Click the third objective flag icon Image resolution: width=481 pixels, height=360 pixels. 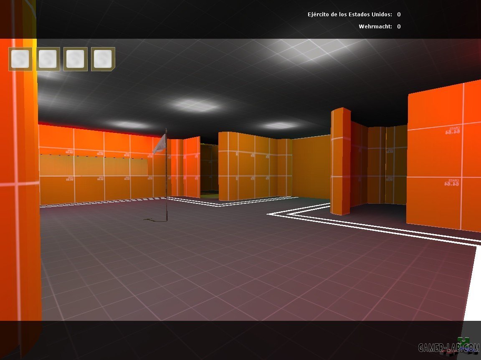(x=76, y=59)
